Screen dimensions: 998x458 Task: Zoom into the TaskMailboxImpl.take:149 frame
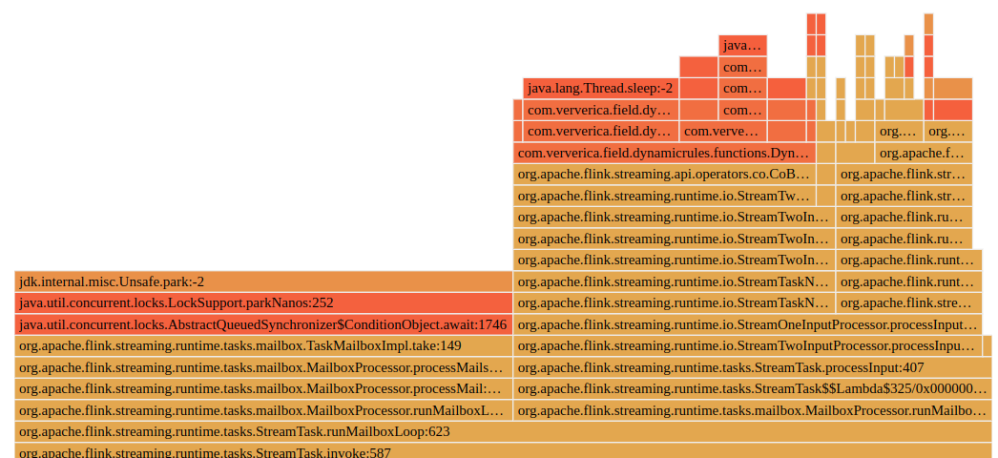pyautogui.click(x=263, y=345)
